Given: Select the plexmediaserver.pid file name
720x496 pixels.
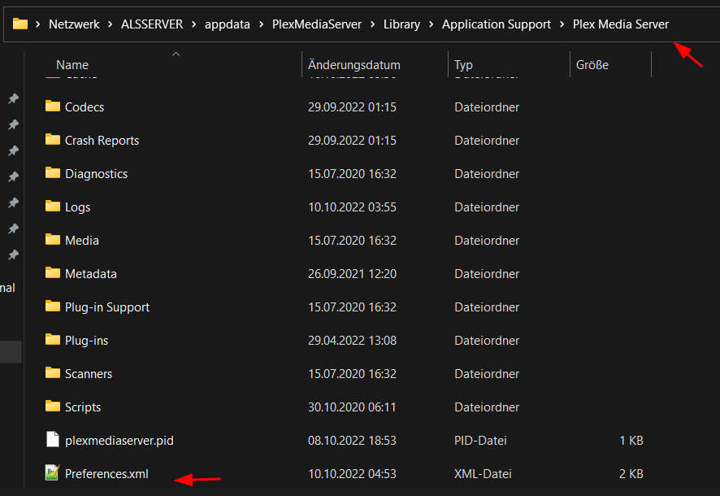Looking at the screenshot, I should point(119,441).
